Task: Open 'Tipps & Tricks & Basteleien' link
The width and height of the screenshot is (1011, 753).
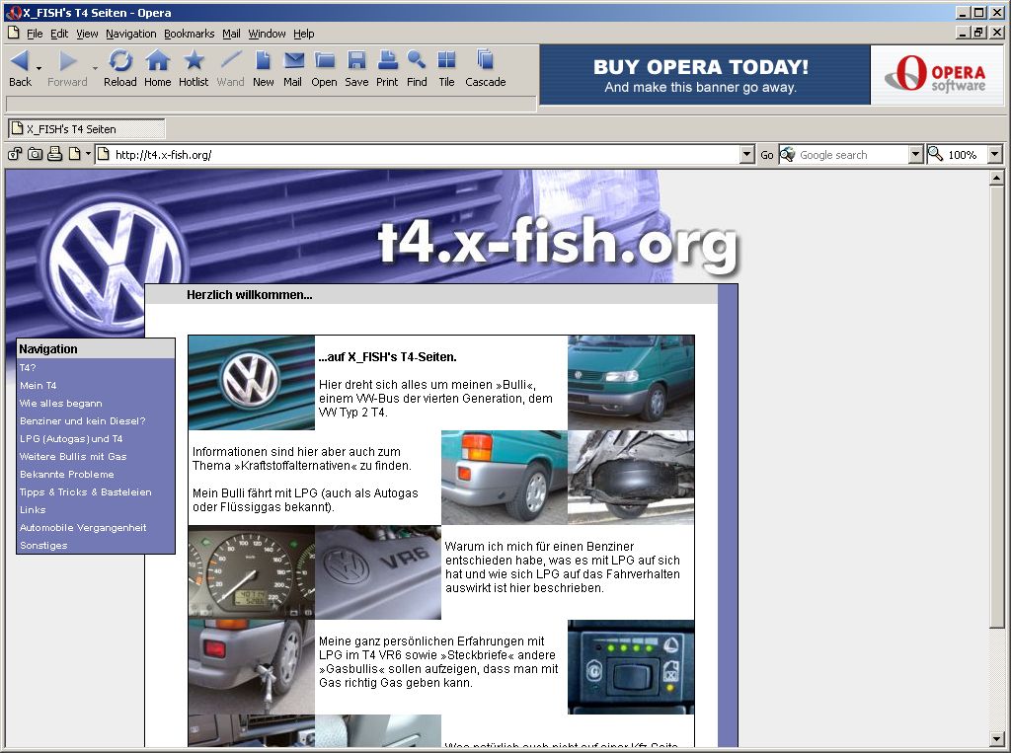Action: [85, 491]
